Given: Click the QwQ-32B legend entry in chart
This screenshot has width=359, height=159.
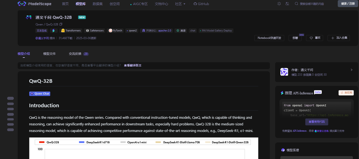Looking at the screenshot, I should tap(50, 142).
